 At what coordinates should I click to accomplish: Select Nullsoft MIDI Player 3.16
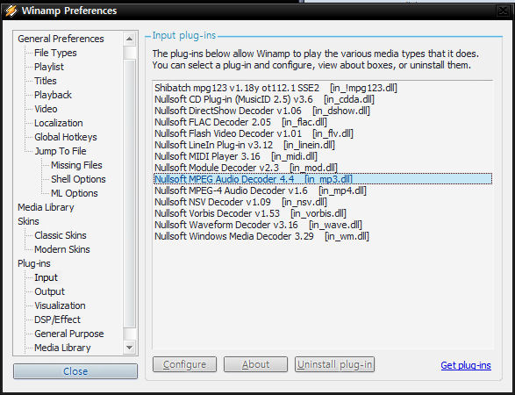(323, 156)
